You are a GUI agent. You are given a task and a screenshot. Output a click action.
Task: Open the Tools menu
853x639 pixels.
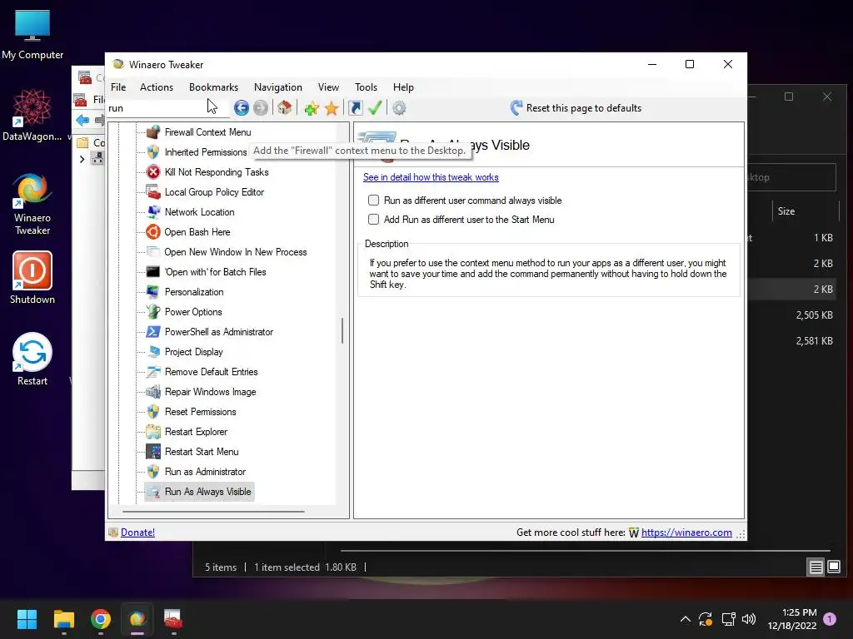pyautogui.click(x=366, y=87)
